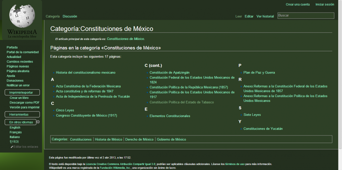Open Constitución Política de la República Mexicana (1857)
This screenshot has width=342, height=170.
coord(189,87)
